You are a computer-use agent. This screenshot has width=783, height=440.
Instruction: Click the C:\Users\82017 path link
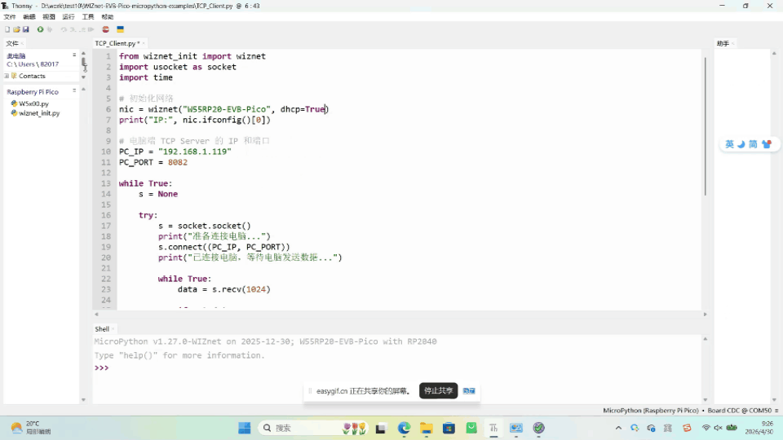coord(33,64)
